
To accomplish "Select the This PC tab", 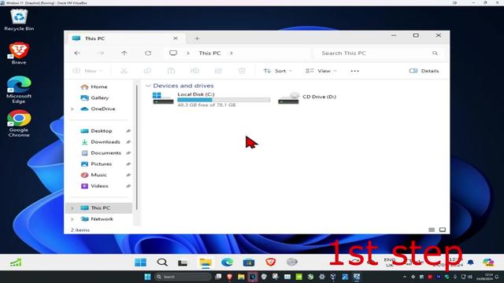I will tap(126, 39).
